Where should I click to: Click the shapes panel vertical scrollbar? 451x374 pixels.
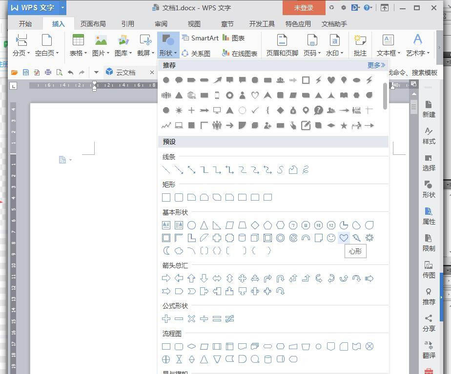point(385,96)
